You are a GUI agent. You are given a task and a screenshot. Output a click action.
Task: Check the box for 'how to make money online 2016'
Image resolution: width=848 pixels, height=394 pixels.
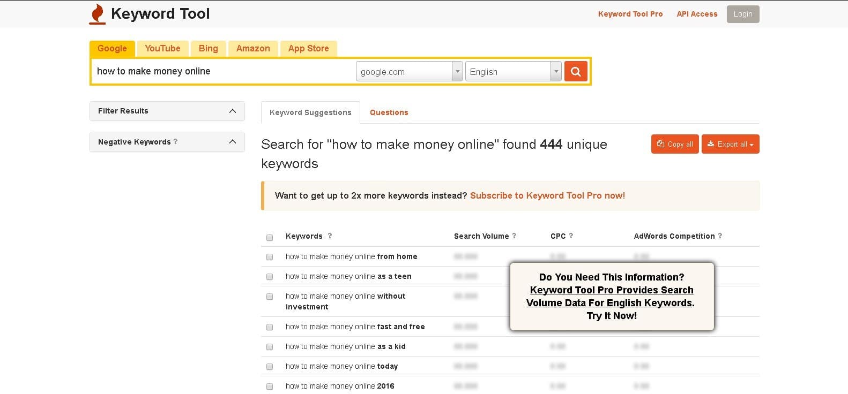click(x=270, y=387)
